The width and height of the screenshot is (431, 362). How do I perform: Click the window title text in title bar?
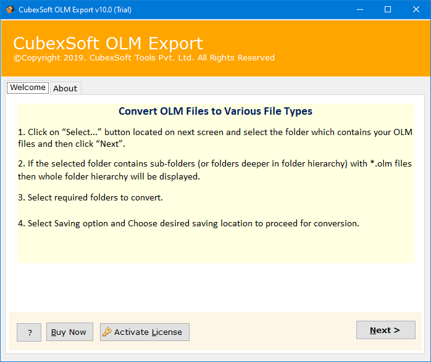(74, 9)
